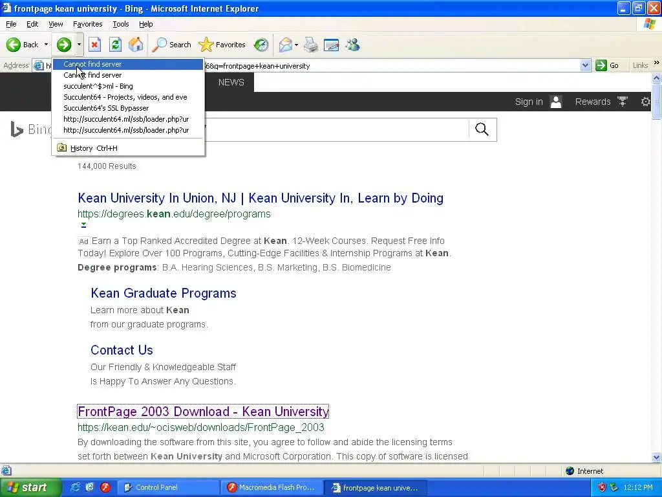The width and height of the screenshot is (662, 497).
Task: Switch to the NEWS tab on Bing
Action: (231, 82)
